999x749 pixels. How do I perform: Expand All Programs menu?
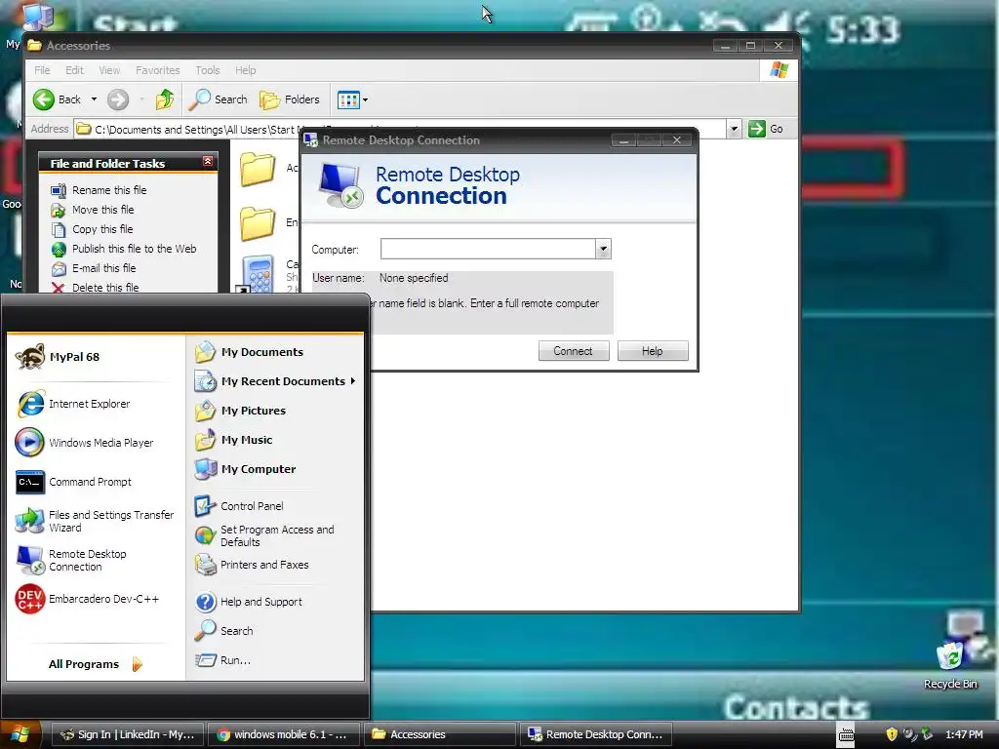[96, 664]
